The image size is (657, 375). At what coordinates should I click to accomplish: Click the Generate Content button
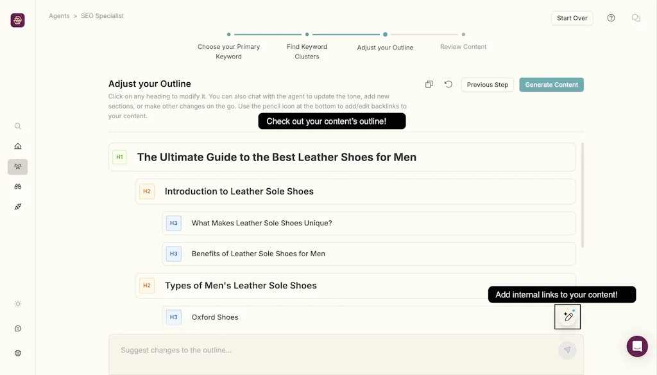[551, 85]
